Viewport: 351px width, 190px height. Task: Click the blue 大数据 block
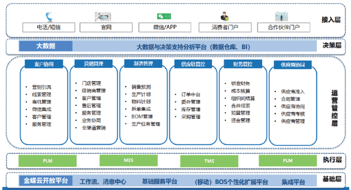(x=46, y=46)
